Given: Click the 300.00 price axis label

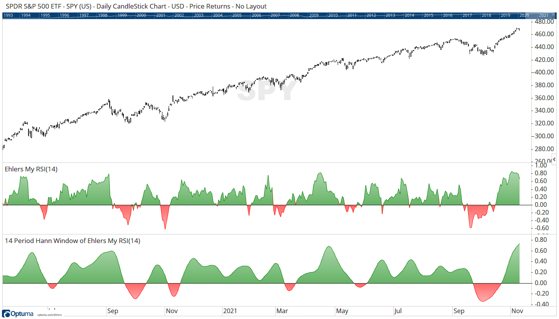Looking at the screenshot, I should tap(543, 136).
